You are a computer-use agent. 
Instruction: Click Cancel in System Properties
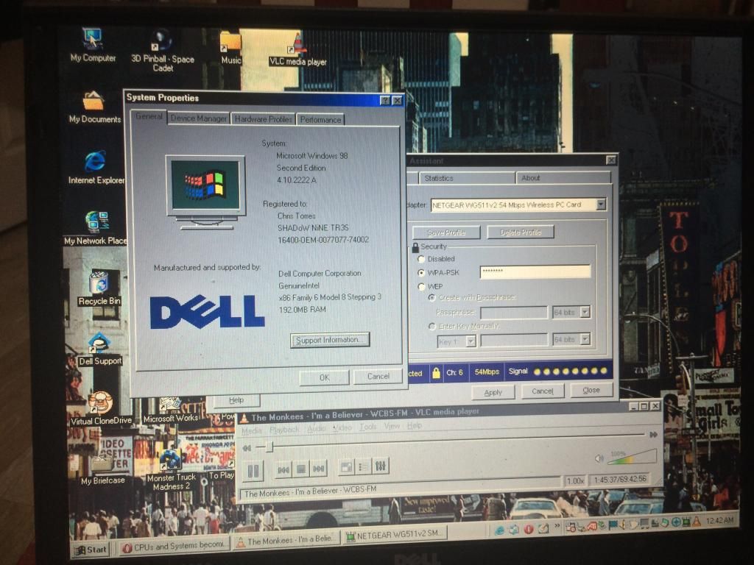(x=378, y=376)
